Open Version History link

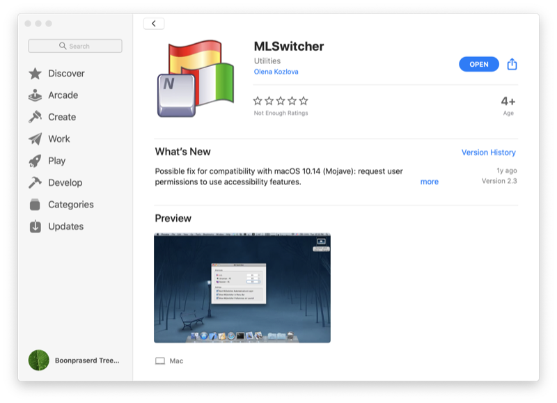pyautogui.click(x=489, y=152)
